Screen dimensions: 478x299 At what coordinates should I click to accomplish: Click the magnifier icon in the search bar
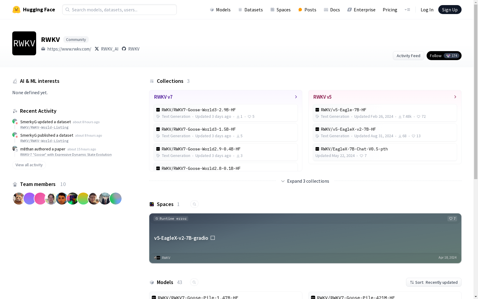click(68, 10)
